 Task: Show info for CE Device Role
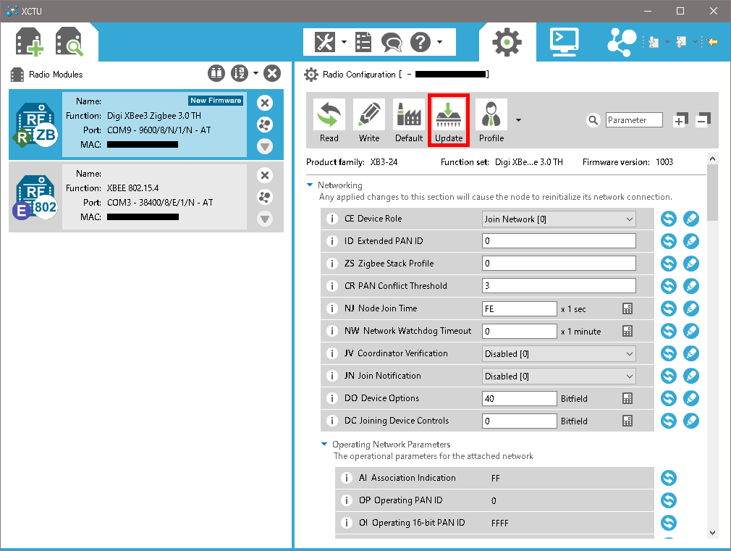pyautogui.click(x=332, y=219)
